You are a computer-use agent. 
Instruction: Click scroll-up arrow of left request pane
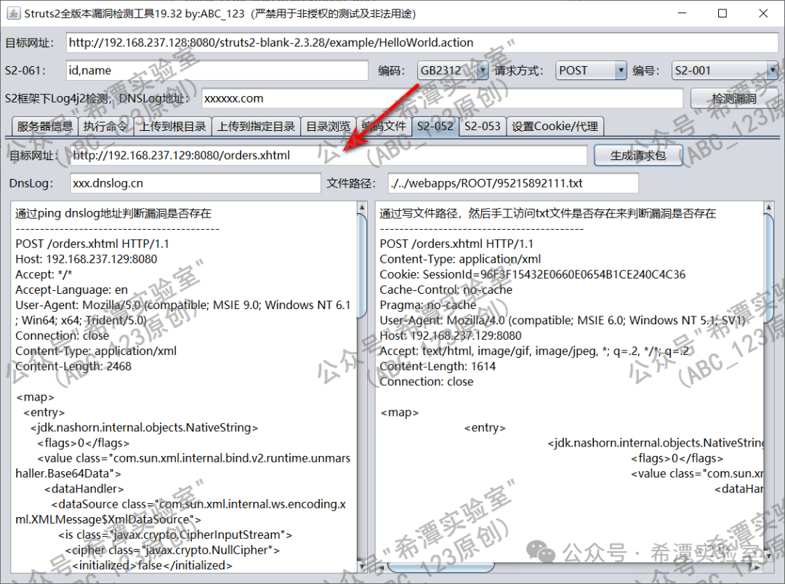click(x=362, y=207)
